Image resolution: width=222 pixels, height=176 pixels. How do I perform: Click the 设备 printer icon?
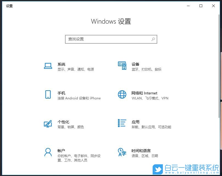click(122, 66)
